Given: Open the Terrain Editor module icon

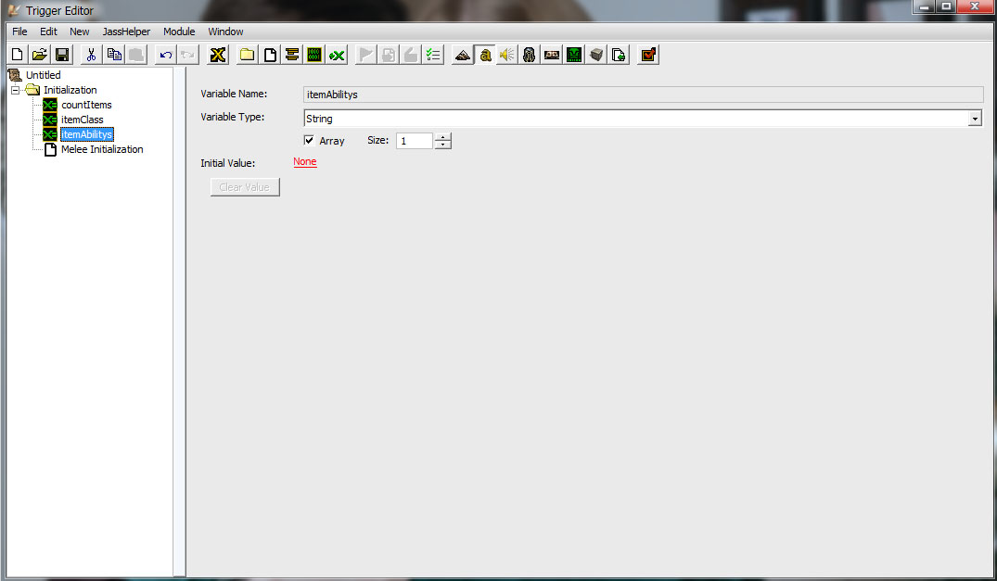Looking at the screenshot, I should [x=463, y=56].
